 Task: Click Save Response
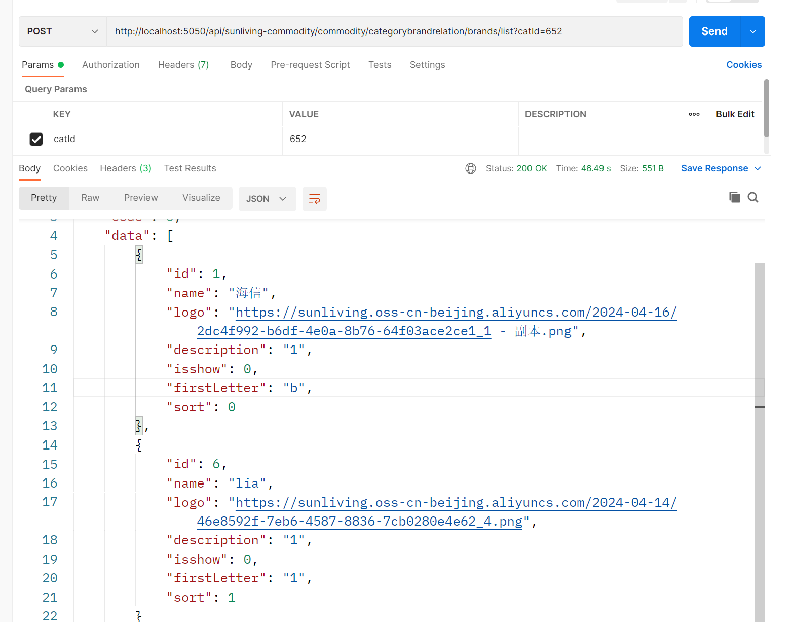click(714, 168)
